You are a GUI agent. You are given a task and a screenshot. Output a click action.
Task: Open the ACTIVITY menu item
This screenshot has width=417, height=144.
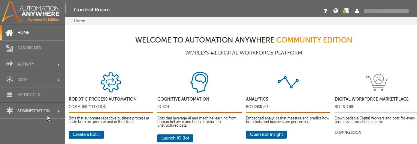point(32,64)
